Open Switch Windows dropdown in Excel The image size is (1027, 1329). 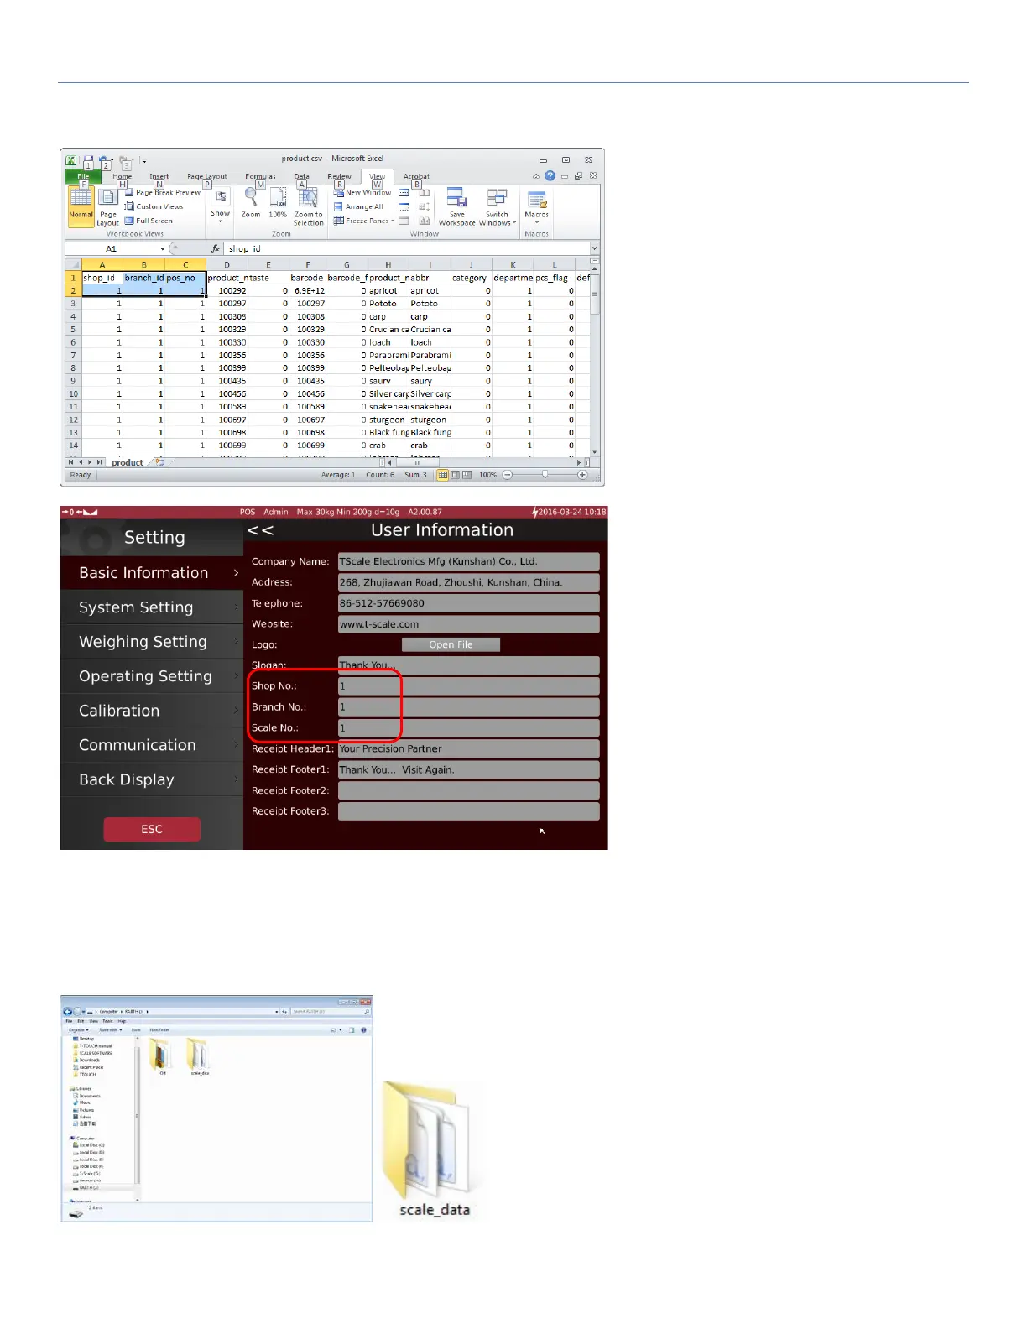tap(498, 206)
